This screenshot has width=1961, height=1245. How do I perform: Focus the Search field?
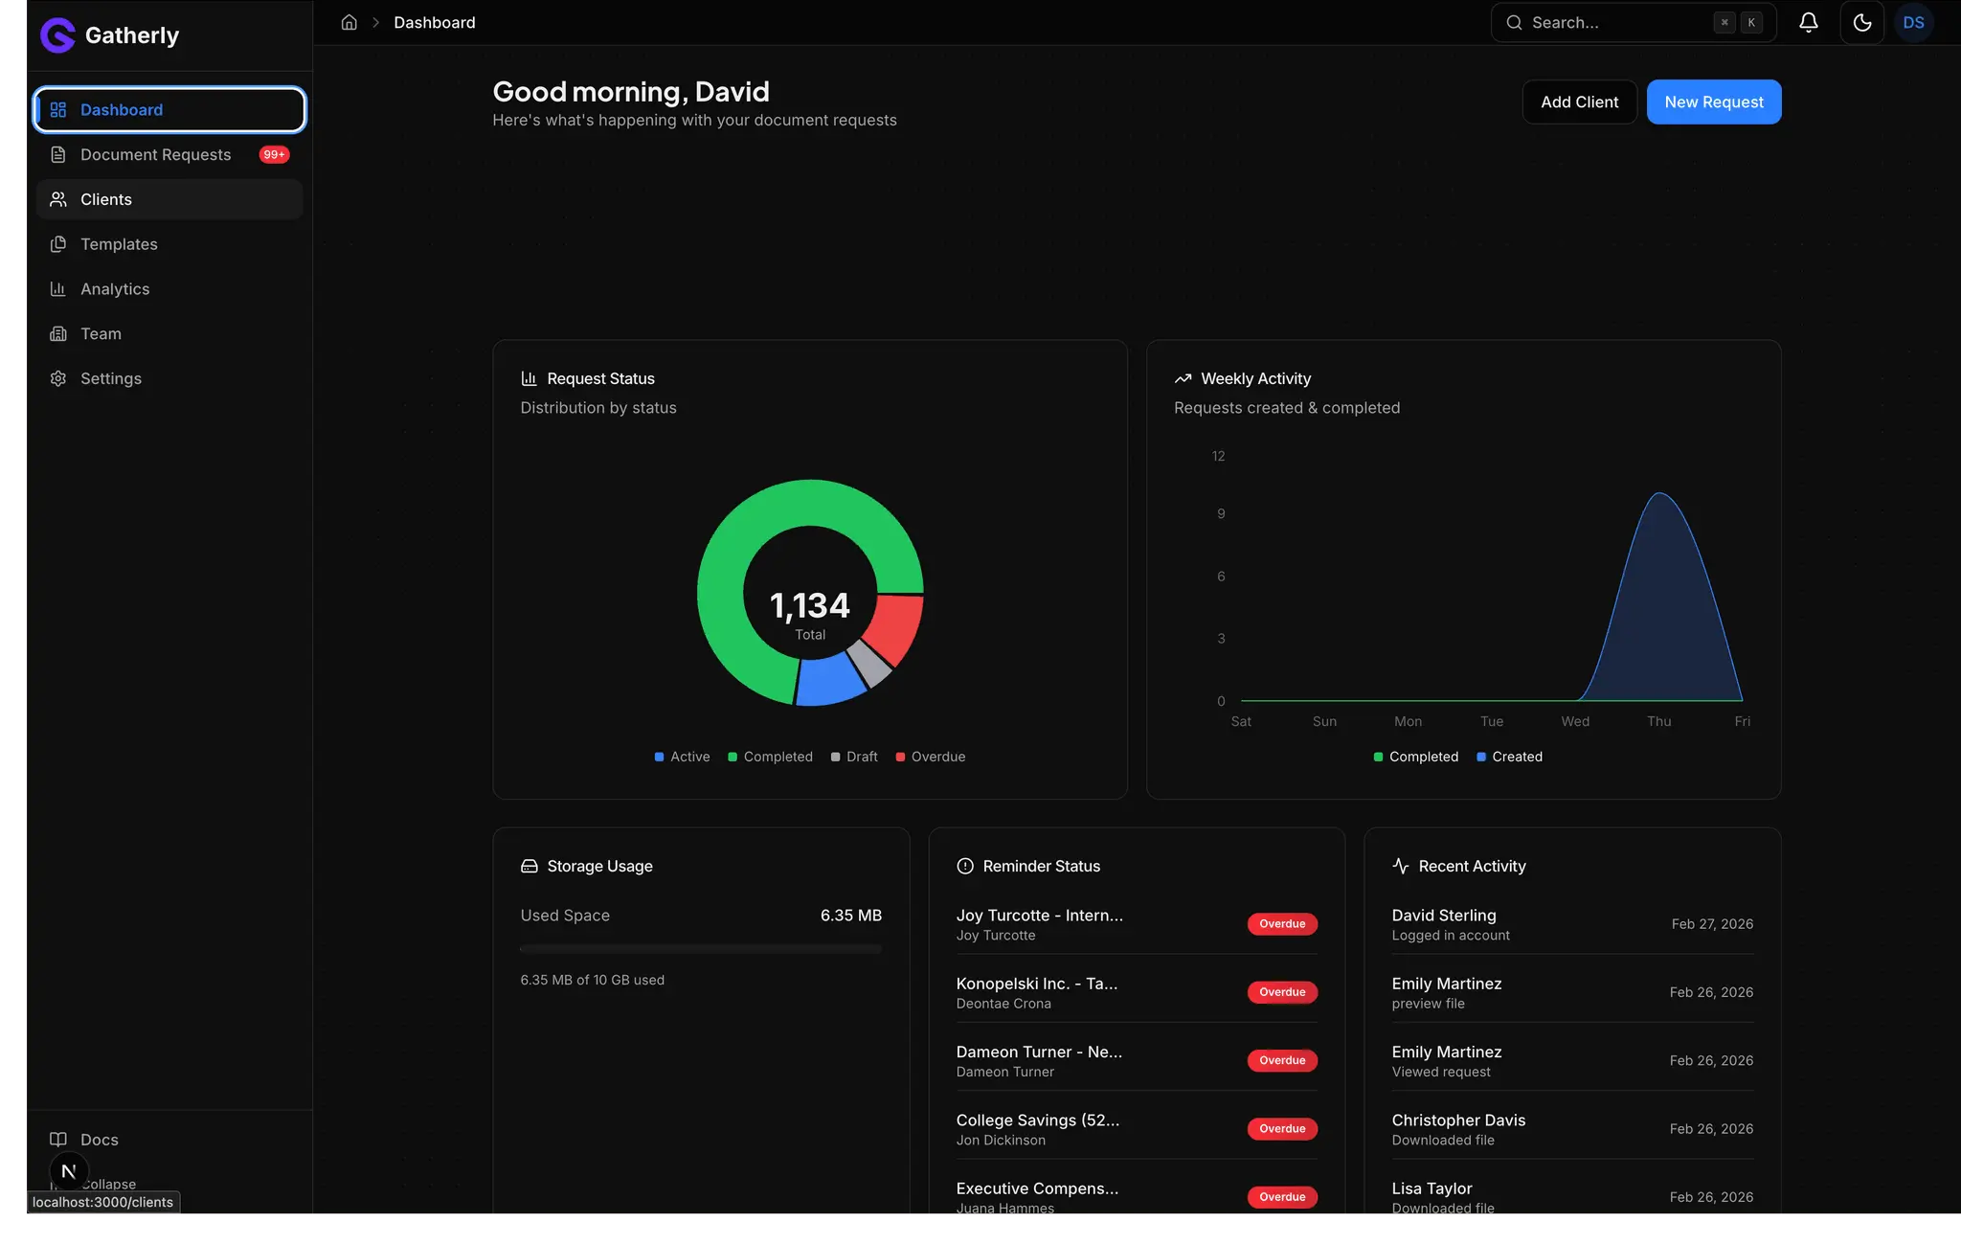[1633, 22]
